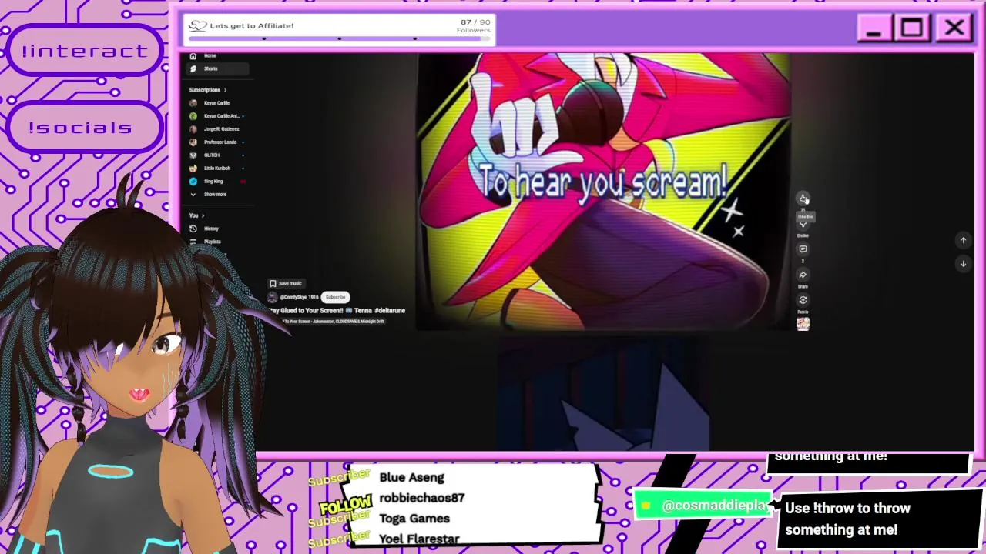Image resolution: width=986 pixels, height=554 pixels.
Task: Open the @ComfySkye_1916 channel name
Action: 299,297
